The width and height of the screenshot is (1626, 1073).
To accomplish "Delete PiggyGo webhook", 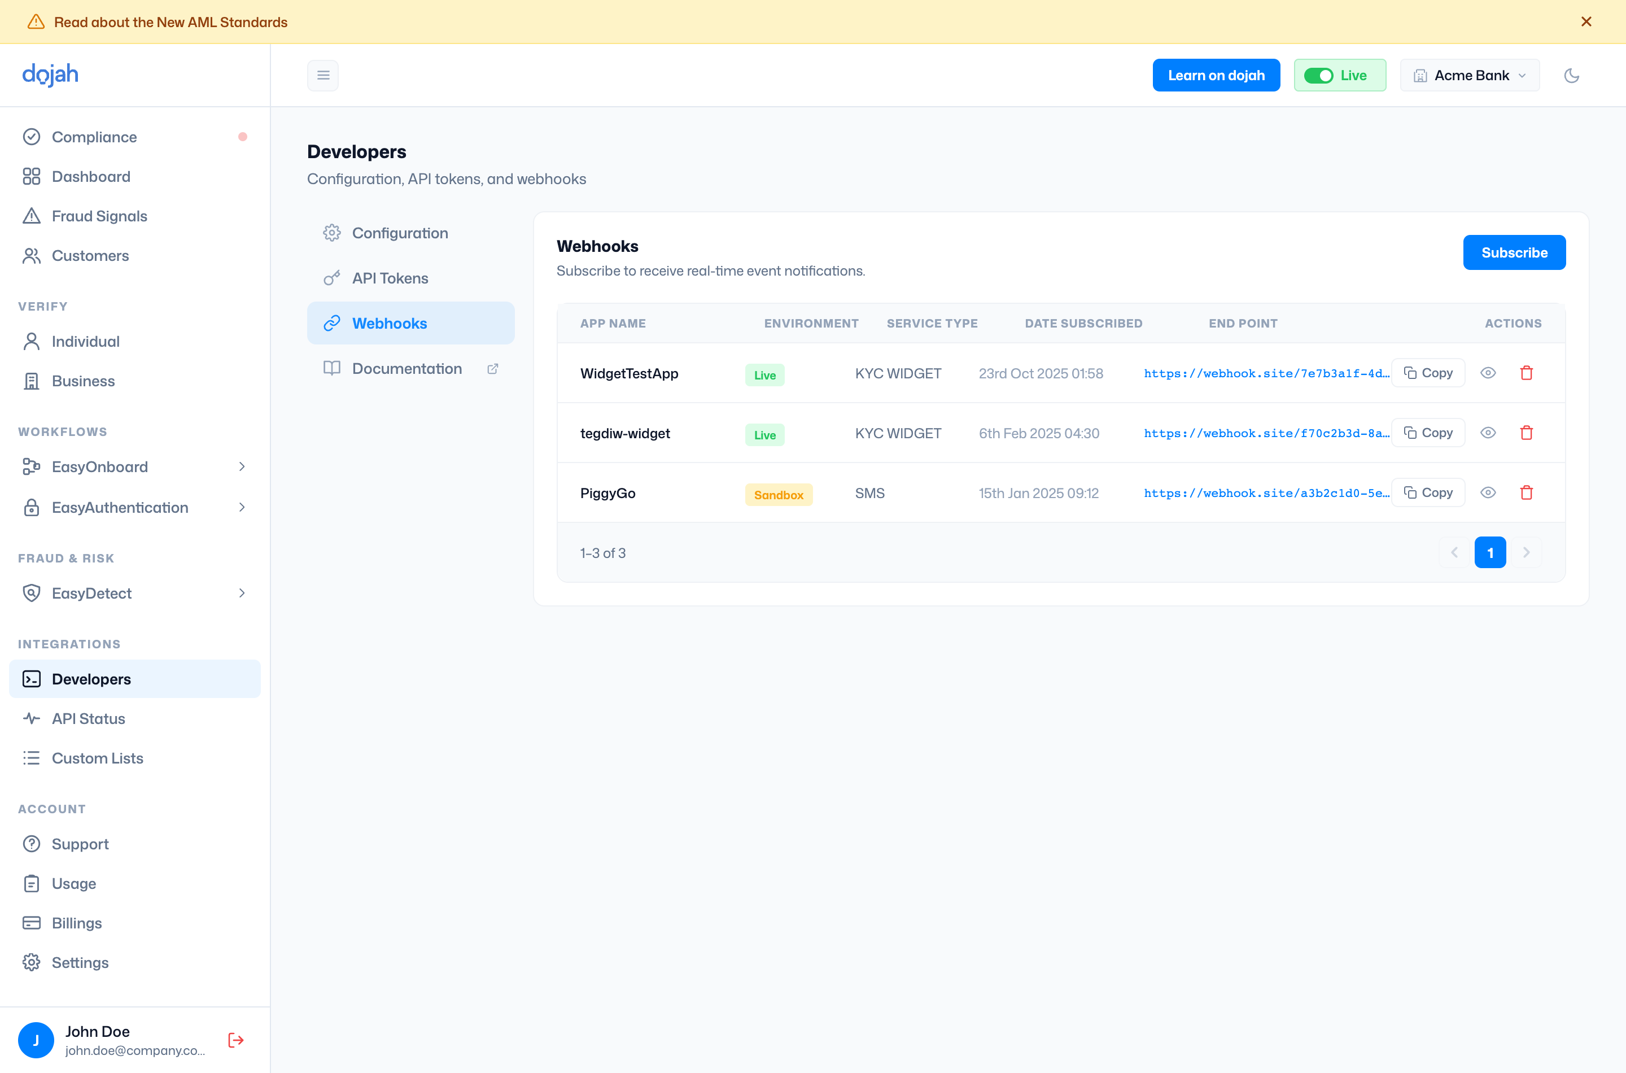I will pyautogui.click(x=1526, y=492).
